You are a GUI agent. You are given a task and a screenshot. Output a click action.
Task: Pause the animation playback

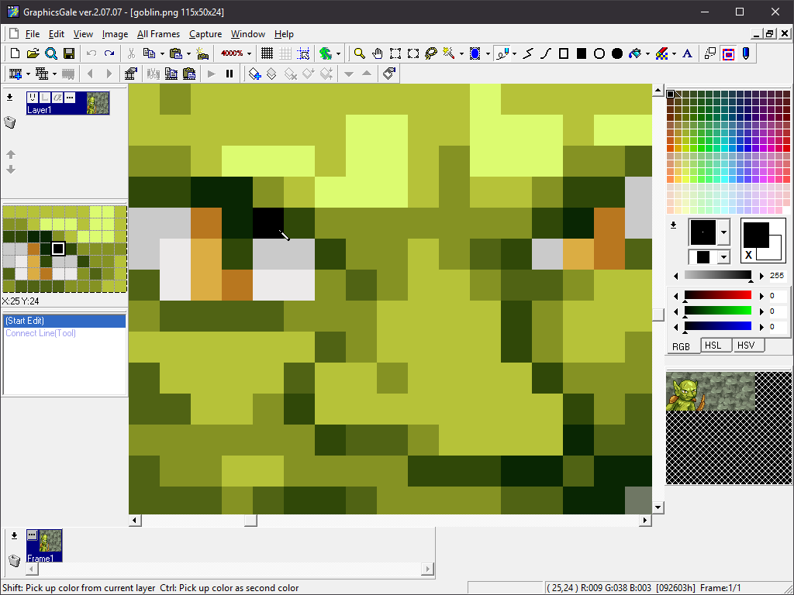pyautogui.click(x=230, y=74)
